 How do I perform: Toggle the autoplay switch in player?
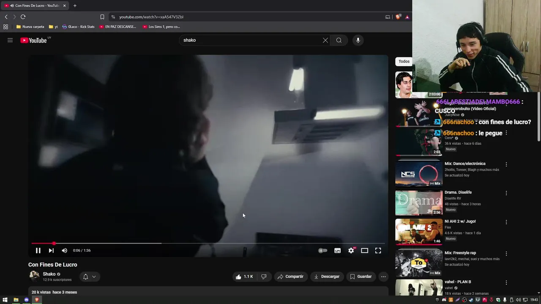tap(322, 250)
